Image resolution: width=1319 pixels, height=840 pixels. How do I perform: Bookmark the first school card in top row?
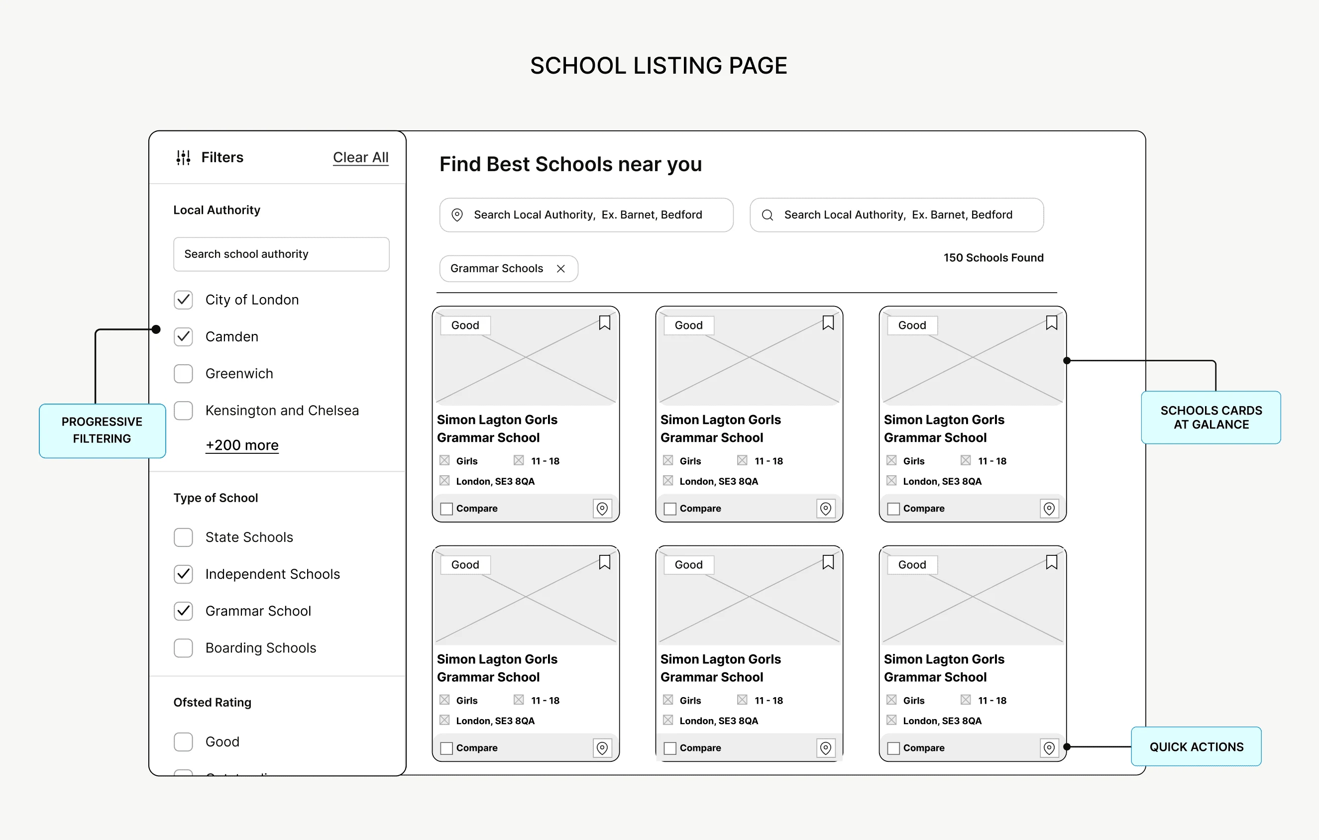[605, 323]
